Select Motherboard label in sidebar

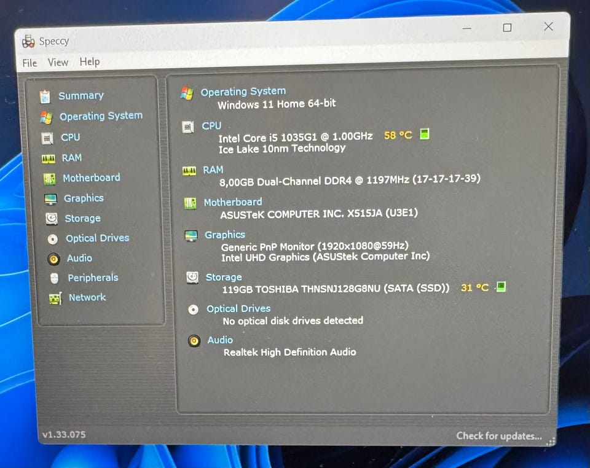[x=92, y=177]
